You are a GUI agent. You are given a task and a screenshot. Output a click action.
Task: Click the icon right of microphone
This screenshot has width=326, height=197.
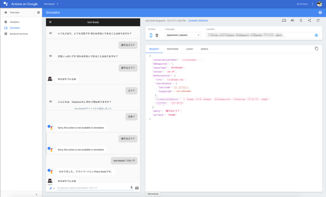point(137,188)
